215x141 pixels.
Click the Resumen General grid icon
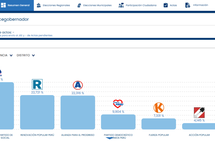(x=3, y=5)
